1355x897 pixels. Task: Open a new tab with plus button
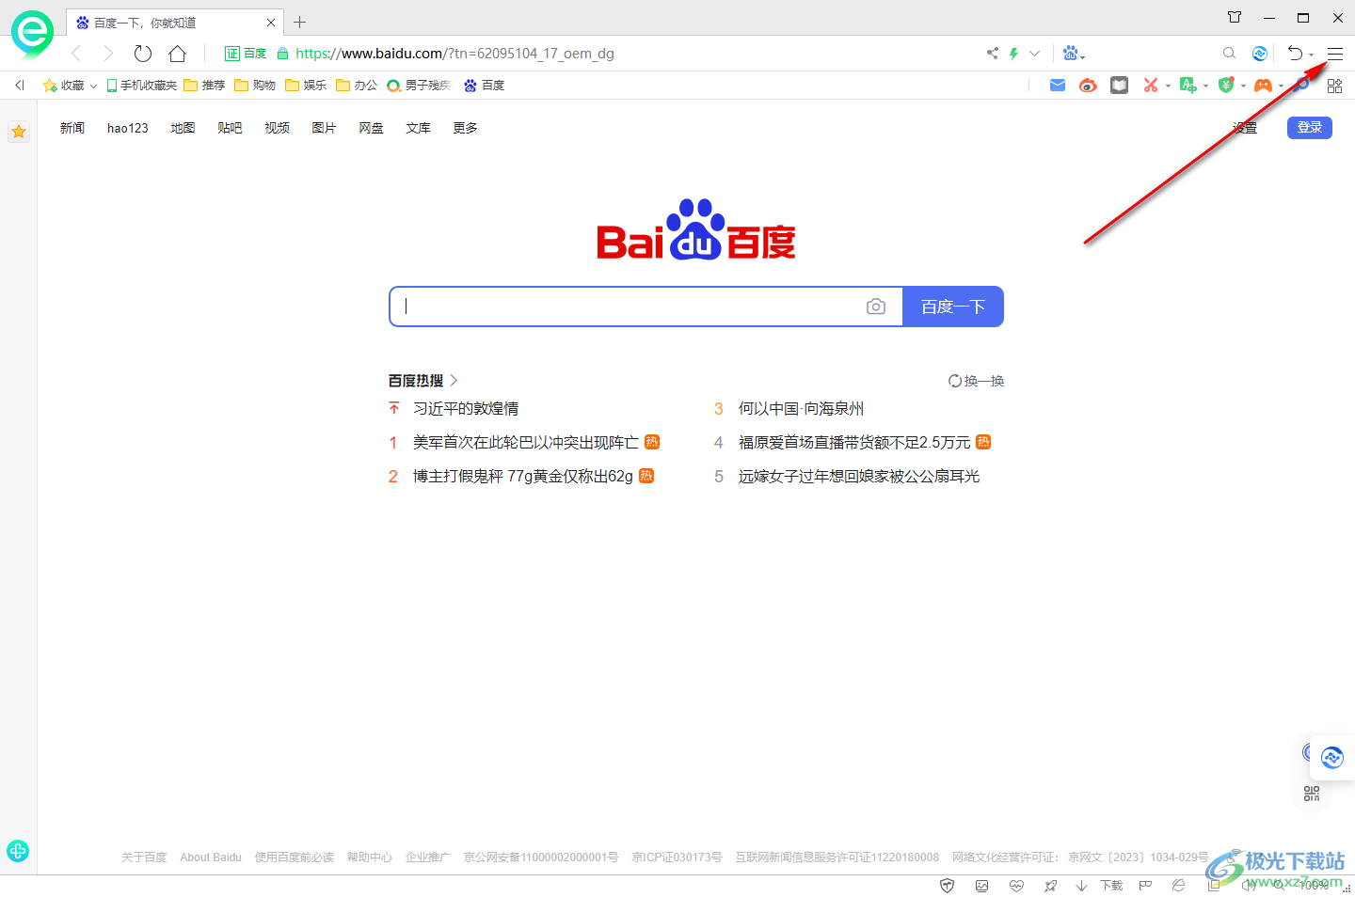(300, 22)
